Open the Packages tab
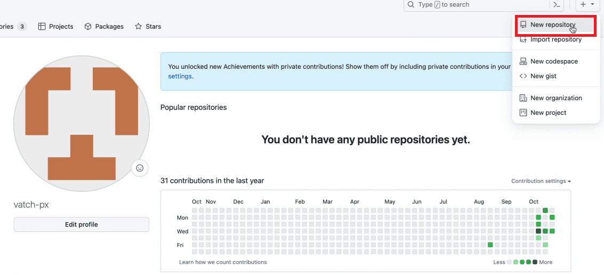 click(x=104, y=27)
